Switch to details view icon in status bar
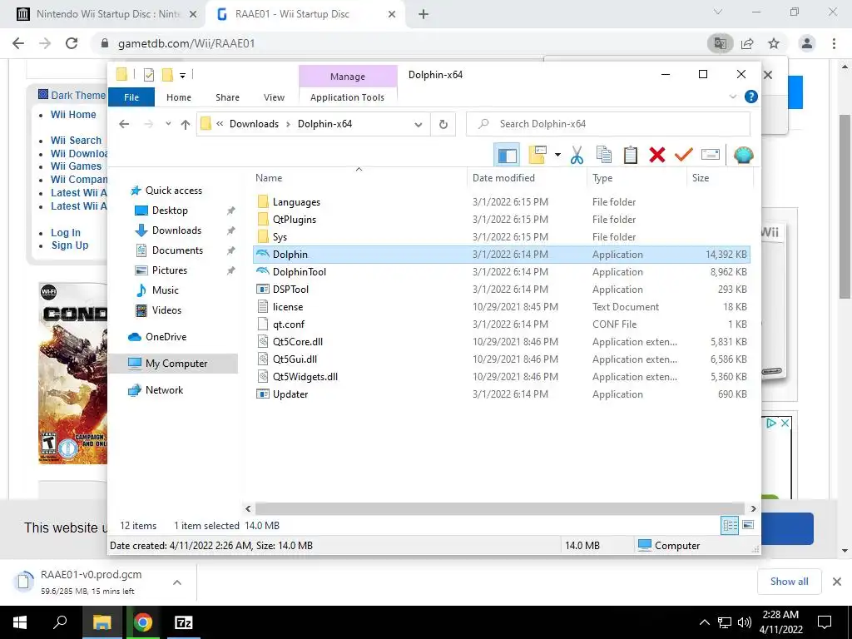852x639 pixels. 730,526
